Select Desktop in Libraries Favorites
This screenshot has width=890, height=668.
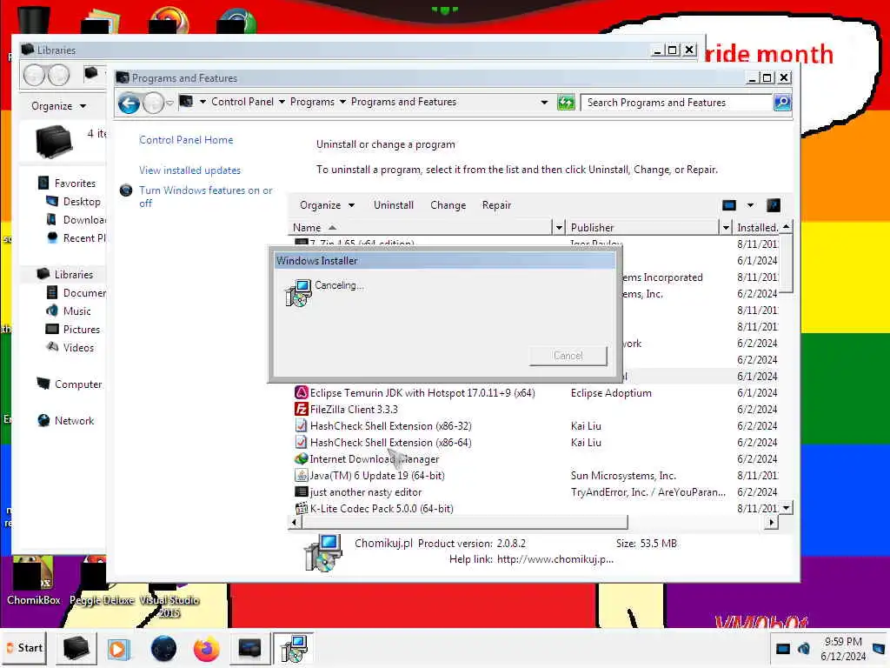[x=82, y=202]
